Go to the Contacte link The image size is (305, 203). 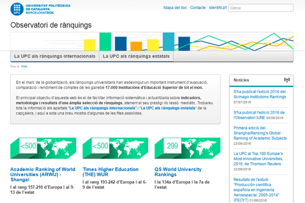198,8
